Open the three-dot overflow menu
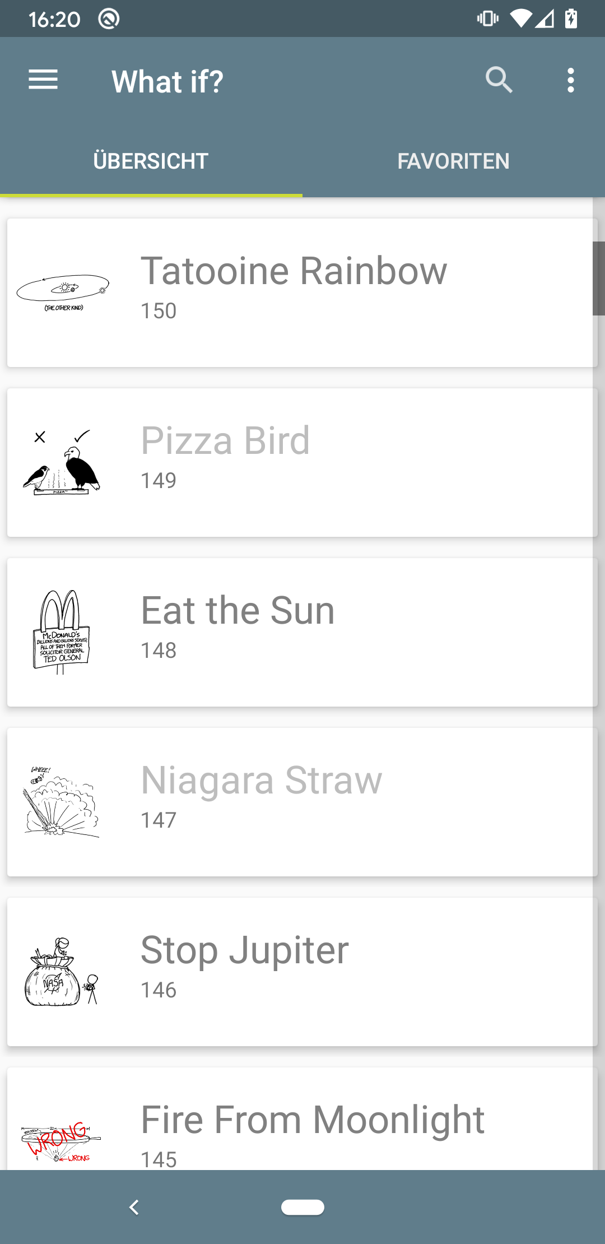The height and width of the screenshot is (1244, 605). point(570,80)
